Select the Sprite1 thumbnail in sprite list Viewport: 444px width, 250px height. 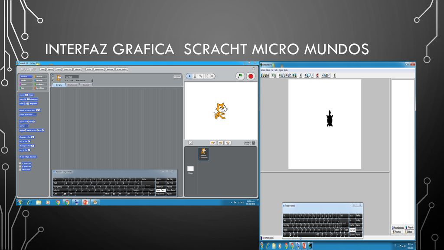[204, 154]
